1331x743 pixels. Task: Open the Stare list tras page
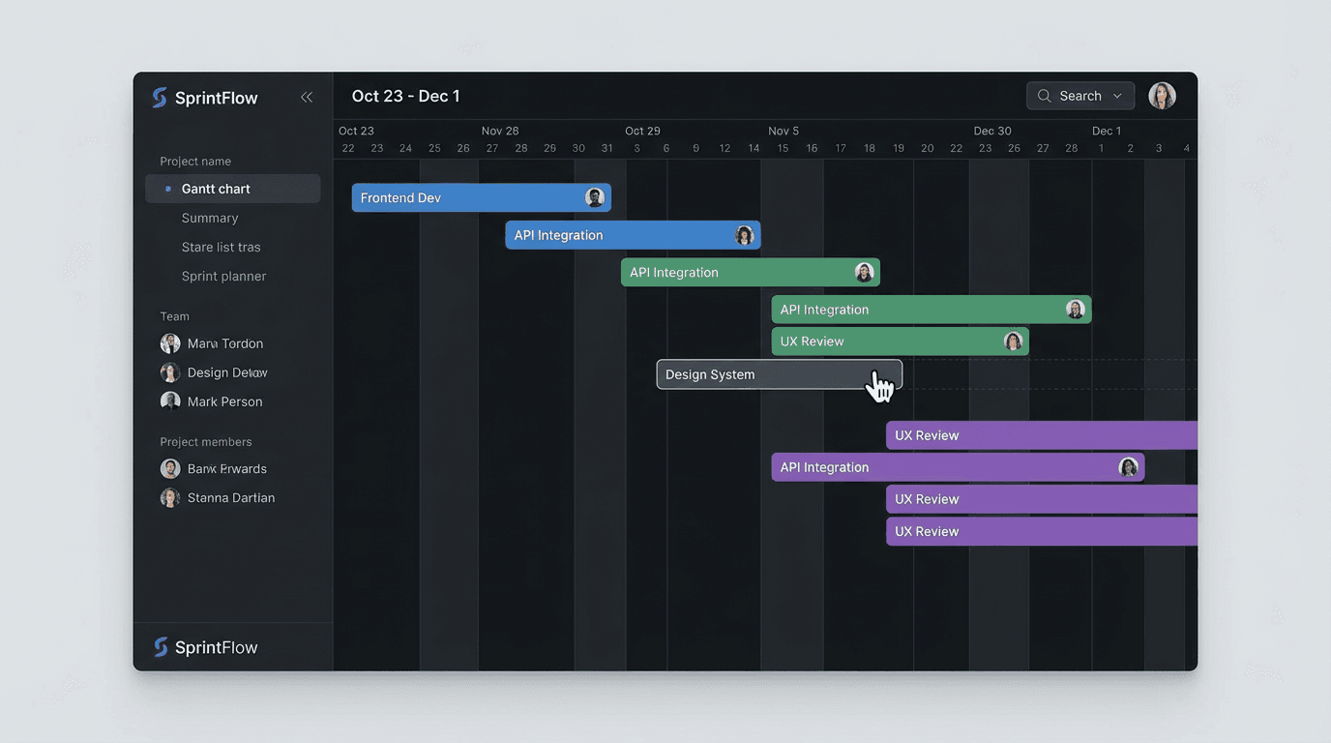pos(222,247)
